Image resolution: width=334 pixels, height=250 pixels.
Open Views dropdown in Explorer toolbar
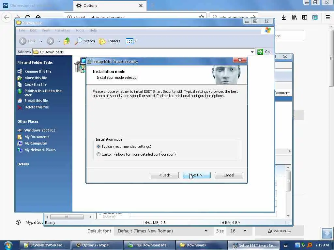(131, 41)
